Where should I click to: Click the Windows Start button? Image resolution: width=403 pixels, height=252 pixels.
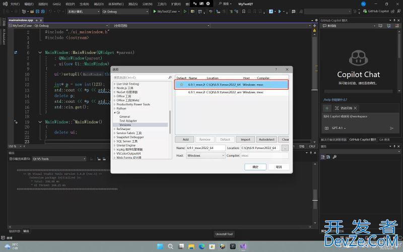click(x=160, y=246)
